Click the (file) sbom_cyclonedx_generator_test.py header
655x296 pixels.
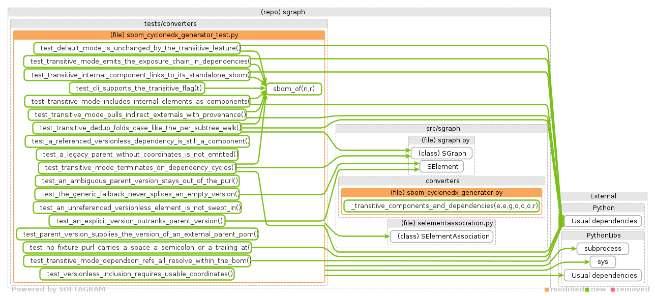pos(169,35)
